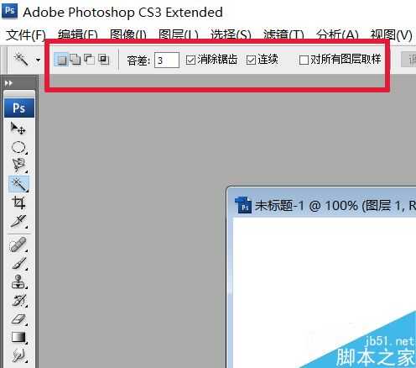Expand the toolbox with double-arrow
Screen dimensions: 416x368
[x=8, y=83]
